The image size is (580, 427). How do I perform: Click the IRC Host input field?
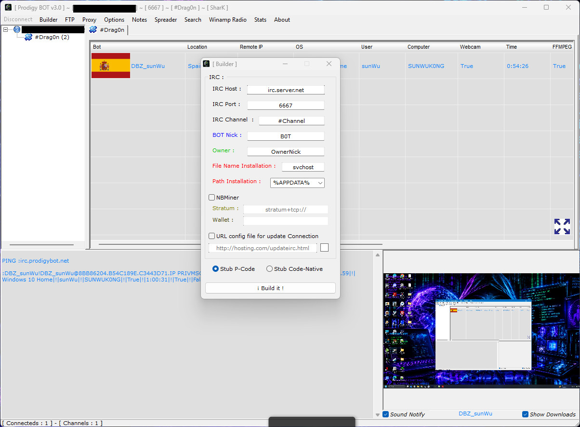tap(286, 90)
